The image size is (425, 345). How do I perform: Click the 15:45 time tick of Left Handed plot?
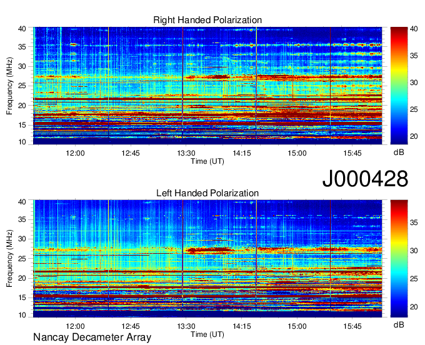(x=352, y=326)
